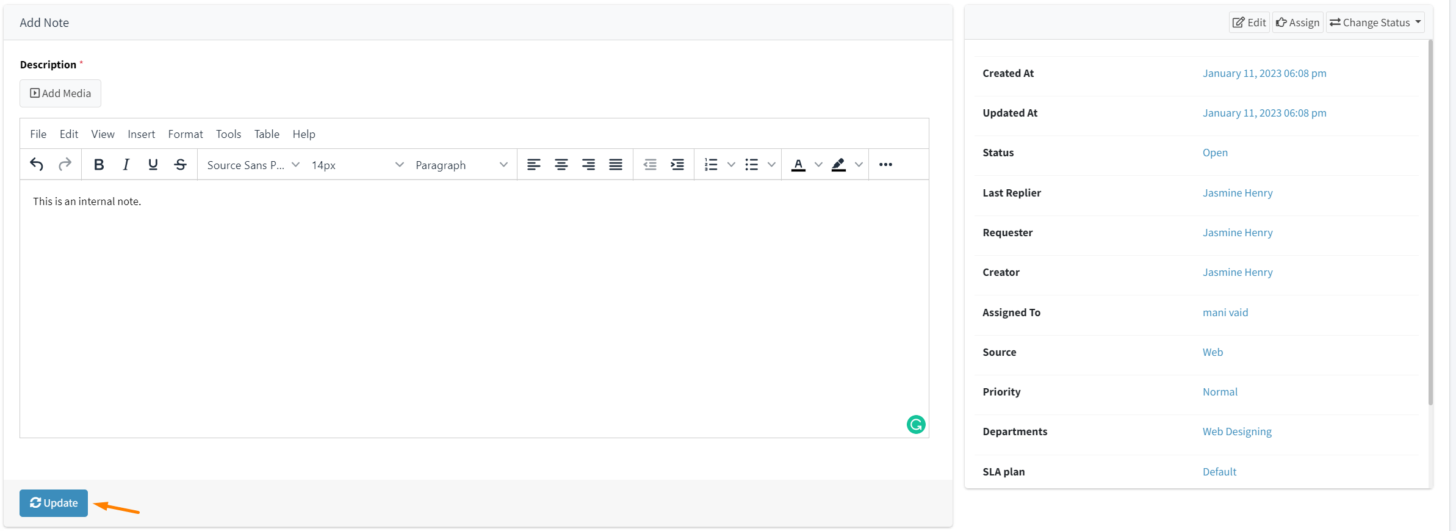Expand the Paragraph block format dropdown
Image resolution: width=1456 pixels, height=531 pixels.
point(461,165)
